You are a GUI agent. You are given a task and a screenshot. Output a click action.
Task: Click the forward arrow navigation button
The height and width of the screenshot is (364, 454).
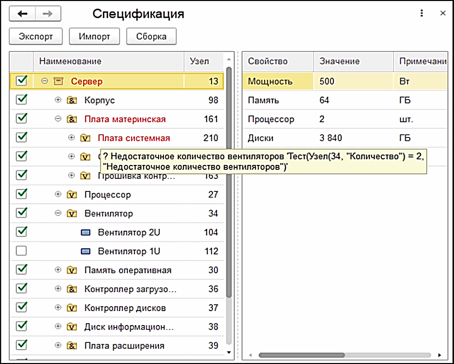pyautogui.click(x=48, y=14)
